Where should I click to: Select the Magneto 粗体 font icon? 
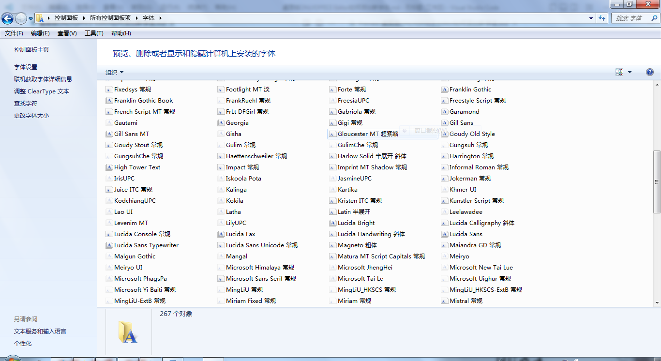point(332,245)
